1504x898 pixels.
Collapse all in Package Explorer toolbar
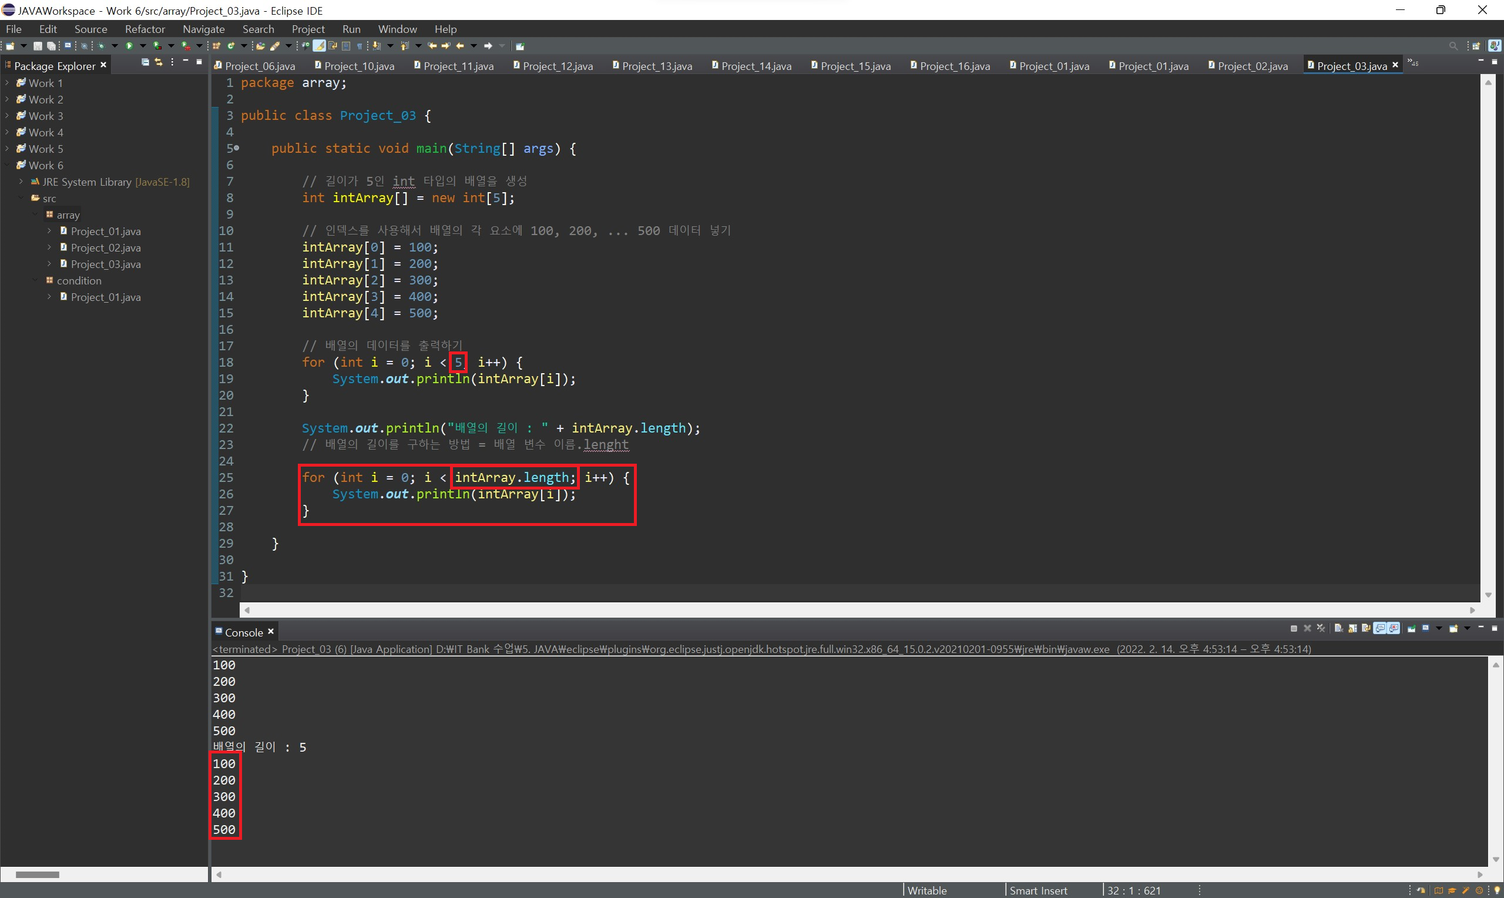[145, 62]
